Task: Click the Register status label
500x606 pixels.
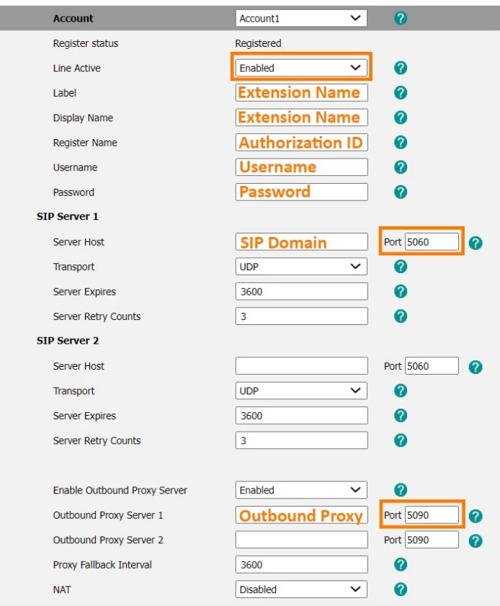Action: click(86, 43)
